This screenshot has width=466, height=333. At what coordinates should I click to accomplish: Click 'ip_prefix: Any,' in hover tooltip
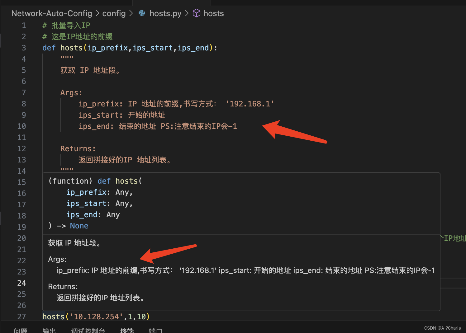pos(100,192)
